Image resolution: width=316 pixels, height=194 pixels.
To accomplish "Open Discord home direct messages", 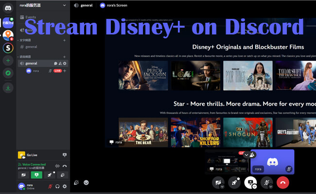I will click(8, 8).
